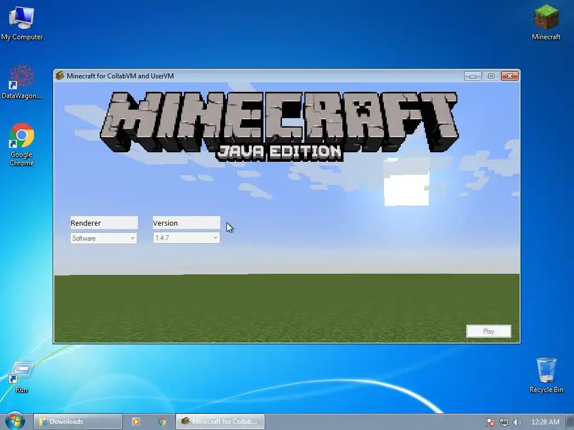574x430 pixels.
Task: Open the Version dropdown showing 1.4.7
Action: point(186,238)
